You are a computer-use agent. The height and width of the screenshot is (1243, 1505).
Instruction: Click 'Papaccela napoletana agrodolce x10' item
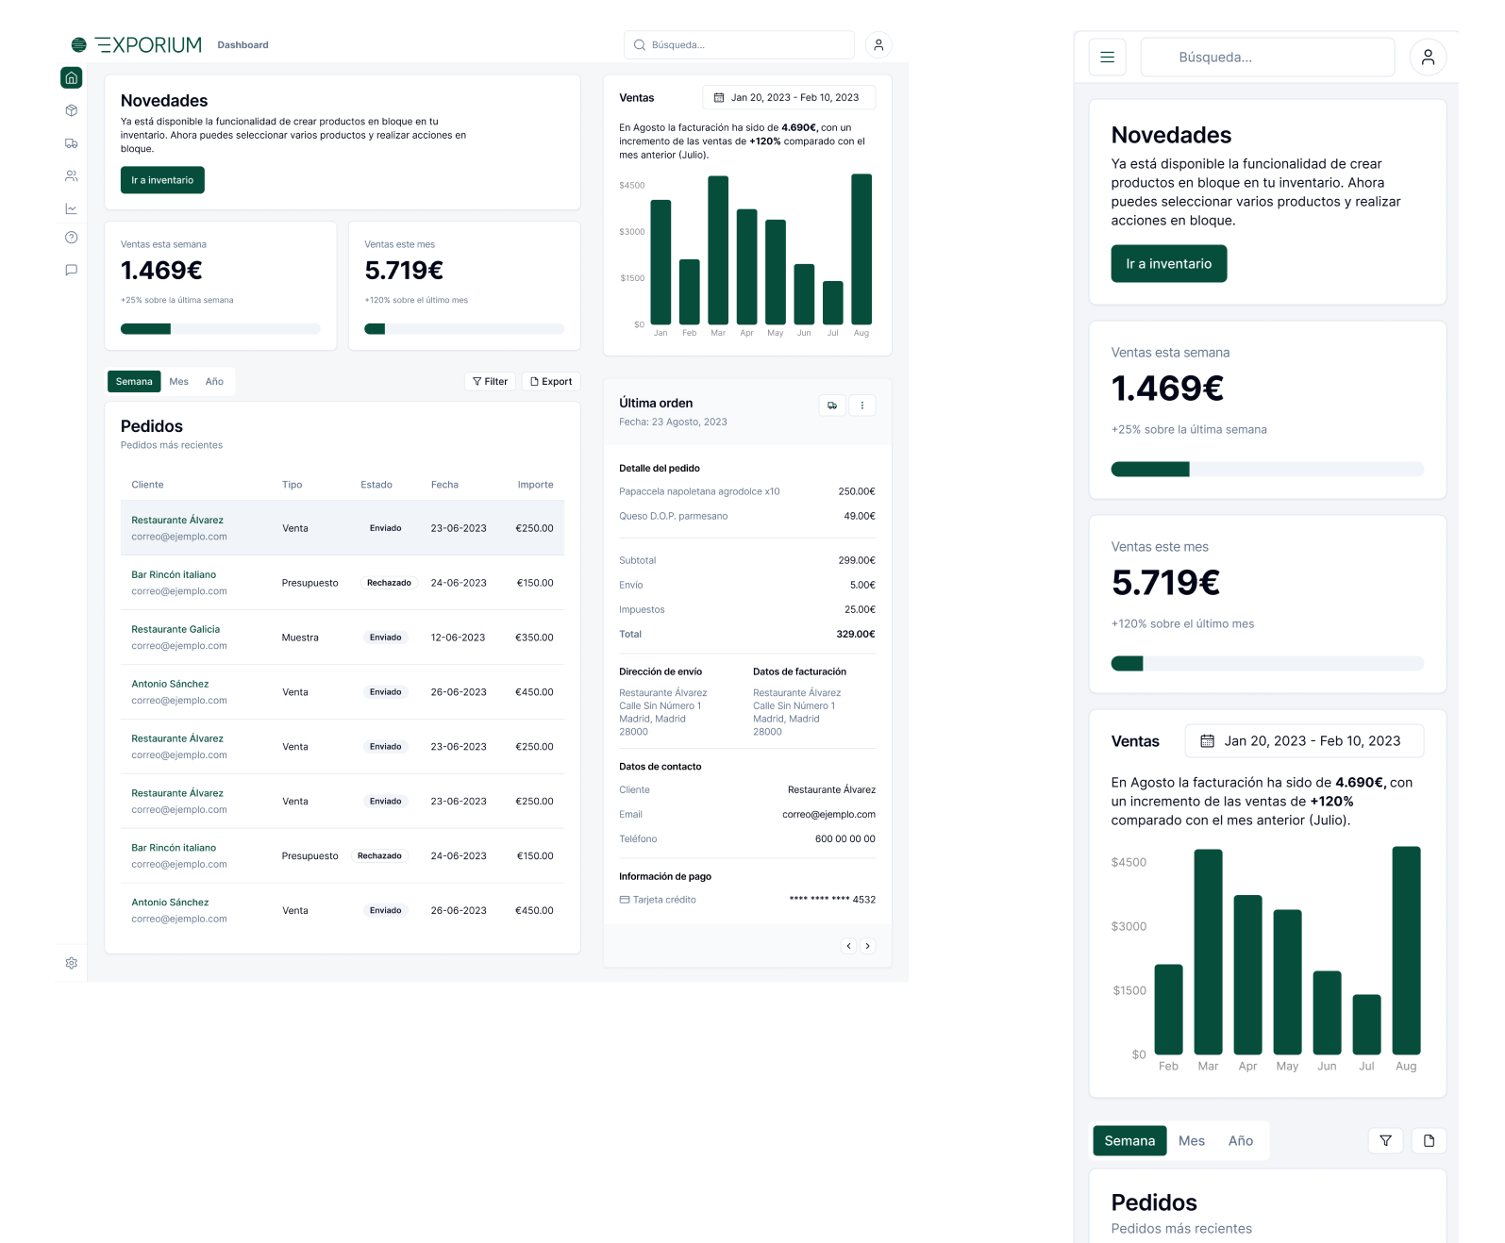coord(699,491)
